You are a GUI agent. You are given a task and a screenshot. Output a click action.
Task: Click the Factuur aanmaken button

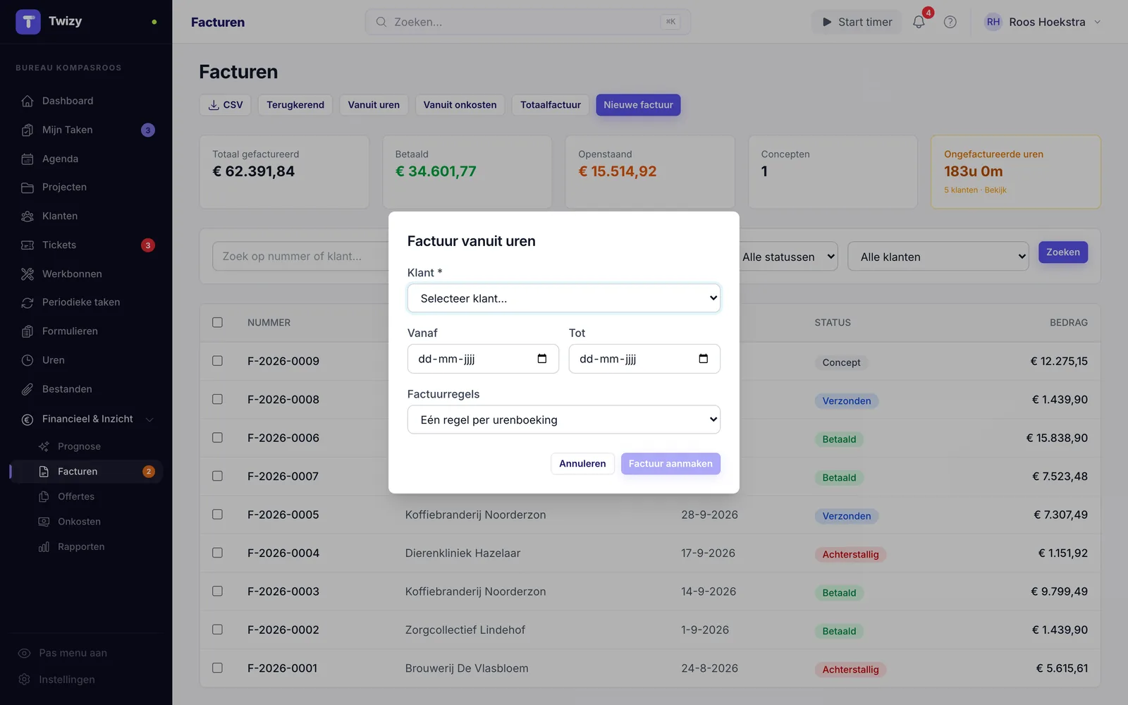click(x=670, y=463)
